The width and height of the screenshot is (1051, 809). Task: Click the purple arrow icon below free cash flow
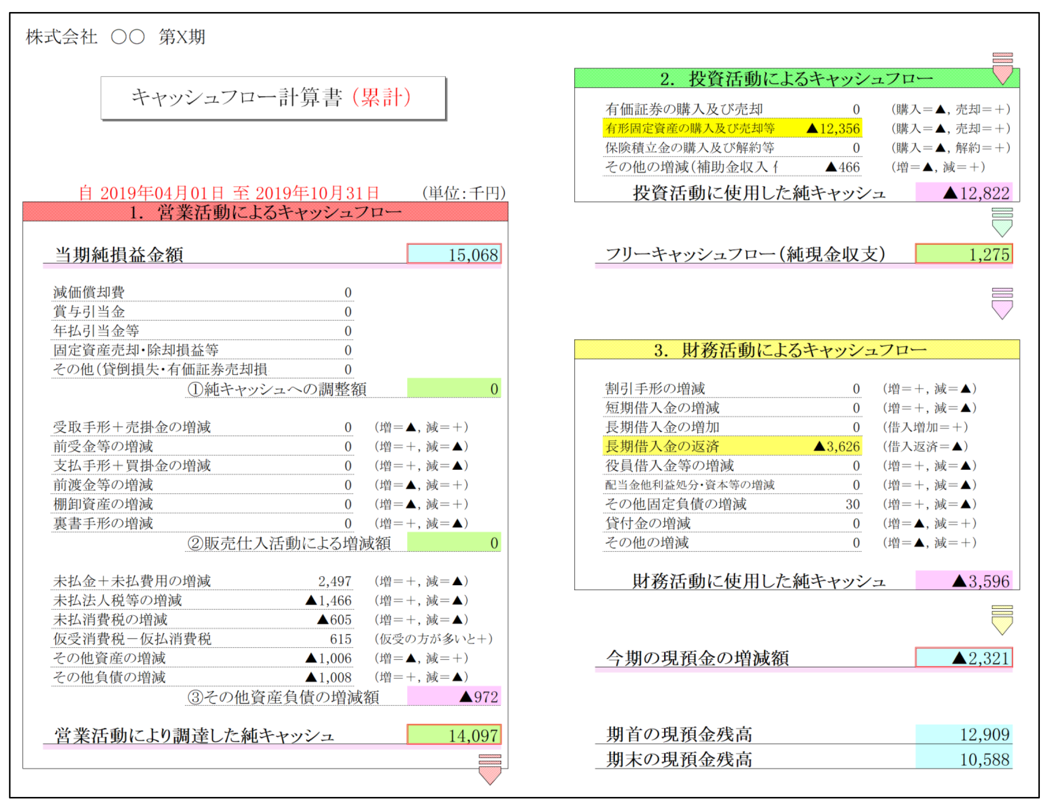1002,304
